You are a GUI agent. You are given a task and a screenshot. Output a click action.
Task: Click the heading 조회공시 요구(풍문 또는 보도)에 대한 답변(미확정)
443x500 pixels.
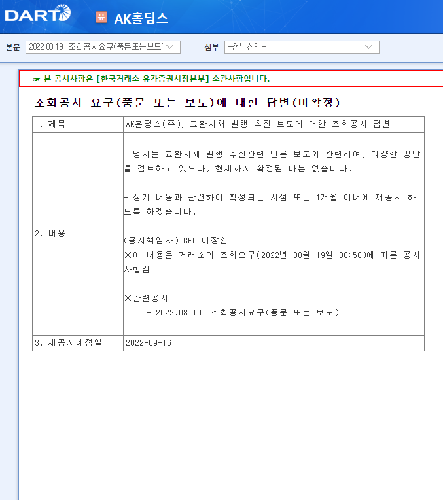(187, 102)
